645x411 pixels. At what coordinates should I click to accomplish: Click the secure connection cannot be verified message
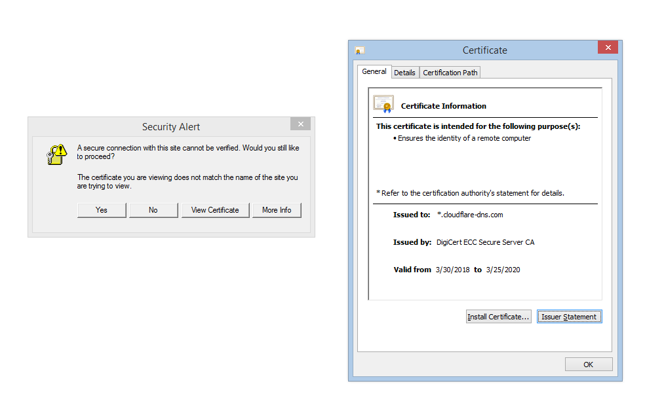pyautogui.click(x=188, y=152)
